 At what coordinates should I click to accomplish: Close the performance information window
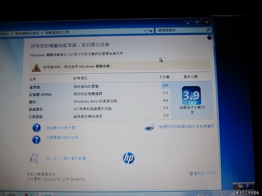click(x=207, y=22)
